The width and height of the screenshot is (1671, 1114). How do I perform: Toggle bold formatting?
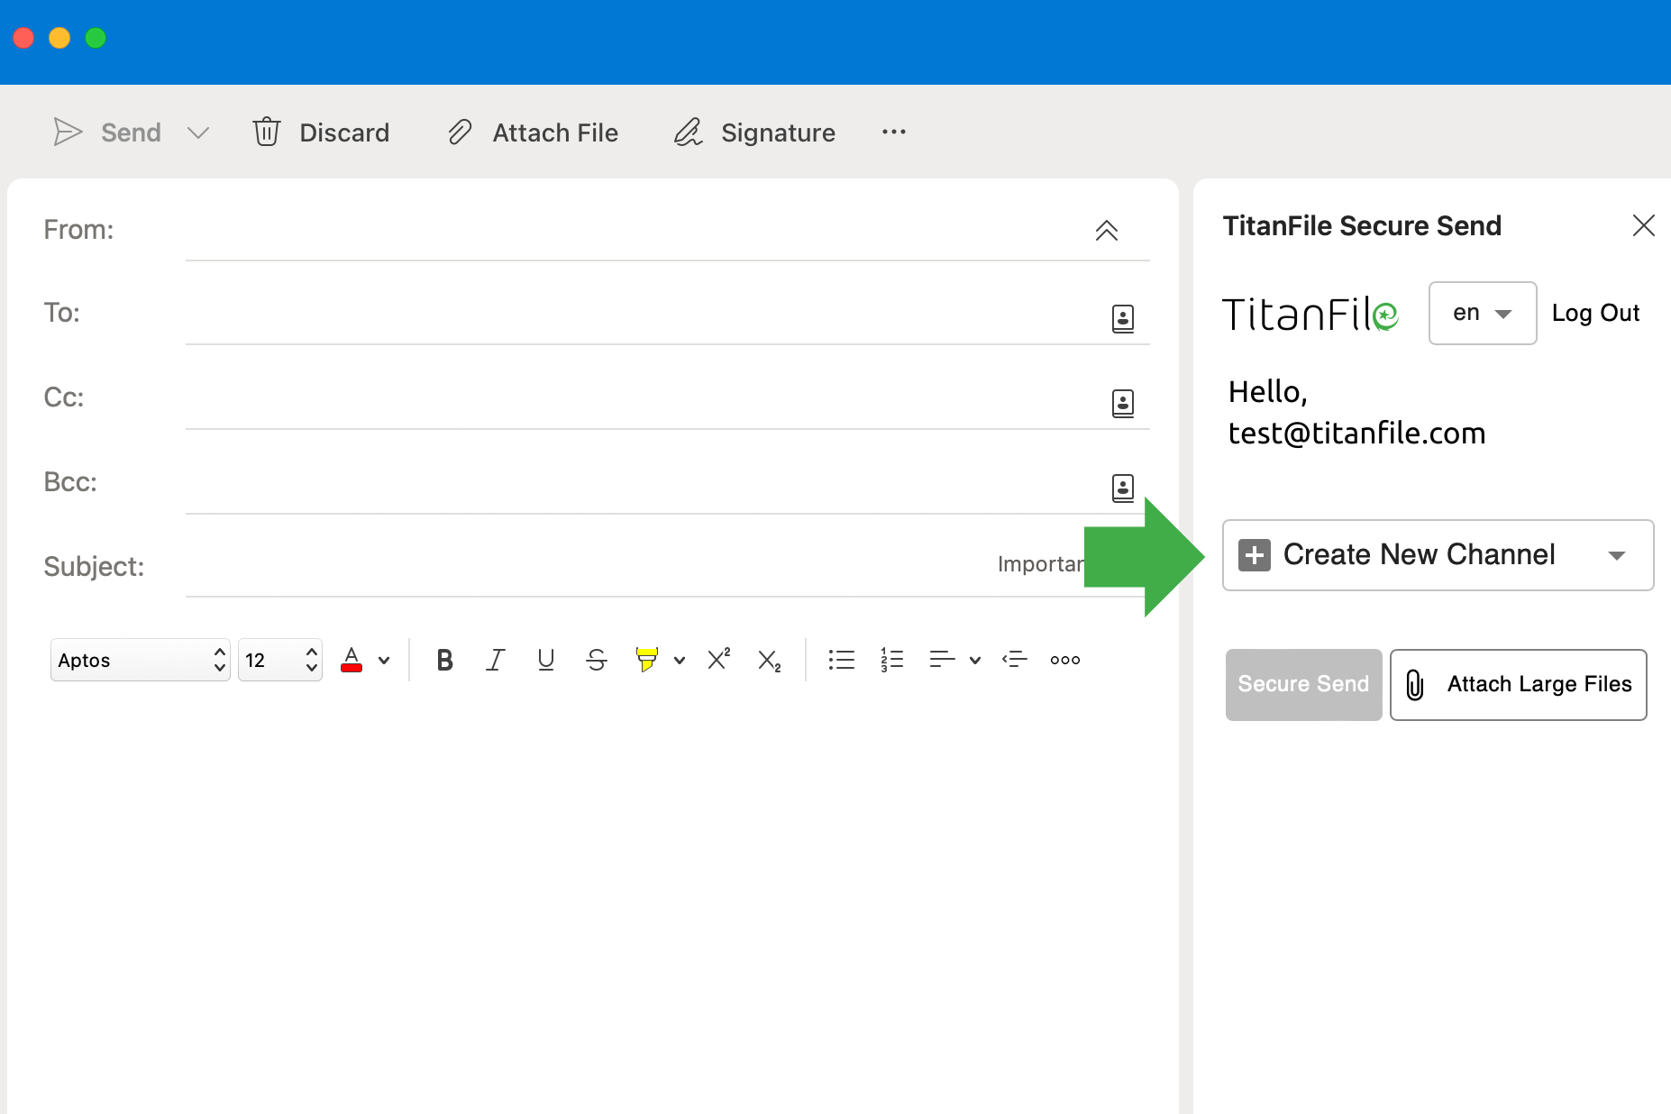coord(444,660)
